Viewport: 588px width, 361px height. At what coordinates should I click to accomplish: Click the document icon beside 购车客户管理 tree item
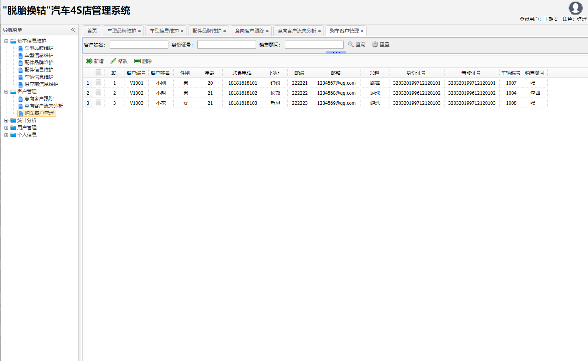coord(21,113)
